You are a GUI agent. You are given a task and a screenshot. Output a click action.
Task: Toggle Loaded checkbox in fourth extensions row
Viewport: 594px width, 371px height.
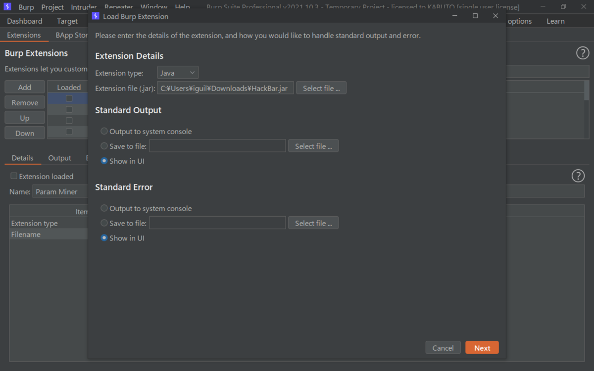click(69, 132)
